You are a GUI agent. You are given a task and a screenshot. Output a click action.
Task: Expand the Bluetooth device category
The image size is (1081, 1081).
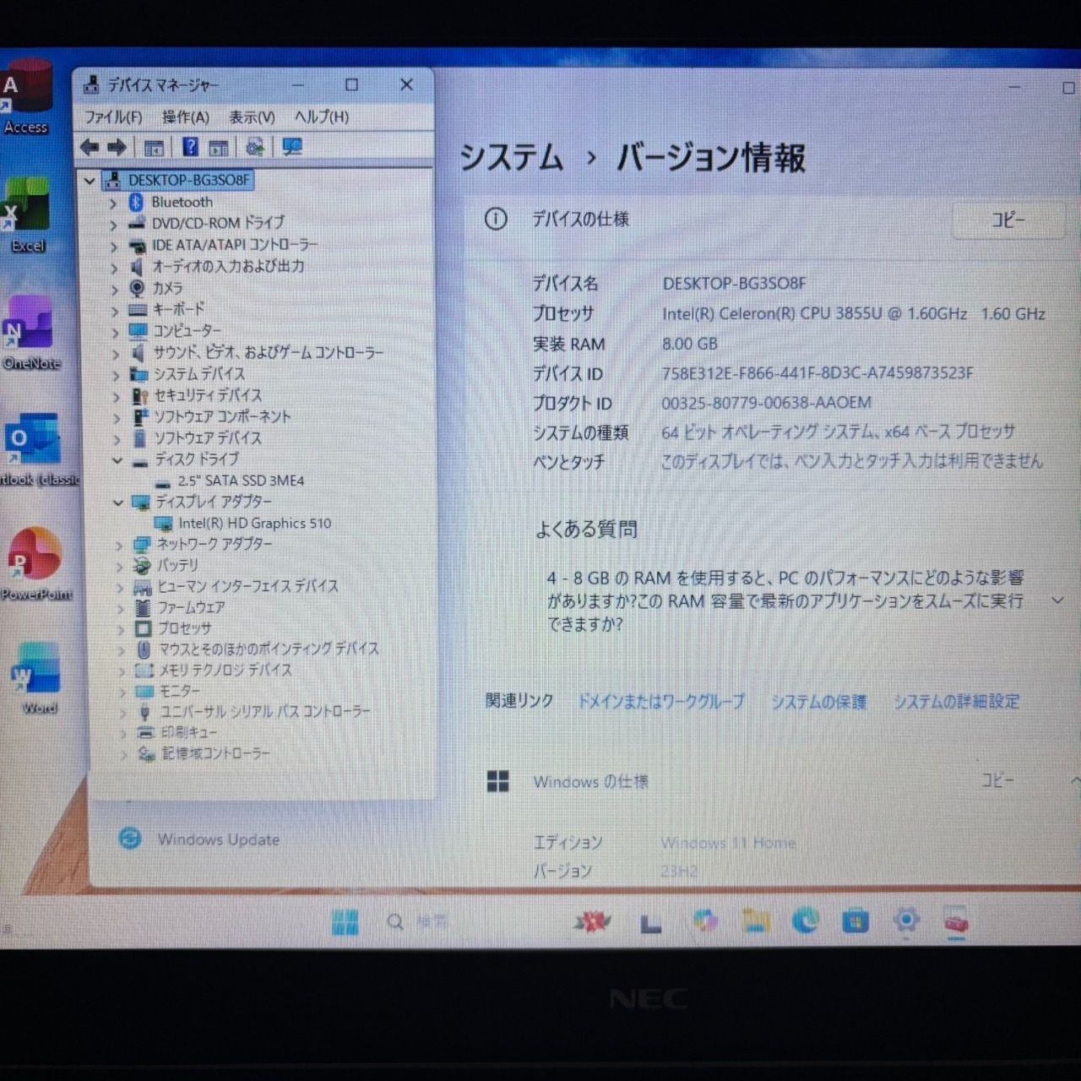(x=113, y=202)
